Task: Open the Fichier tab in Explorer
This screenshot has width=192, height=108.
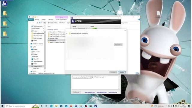Action: 31,19
